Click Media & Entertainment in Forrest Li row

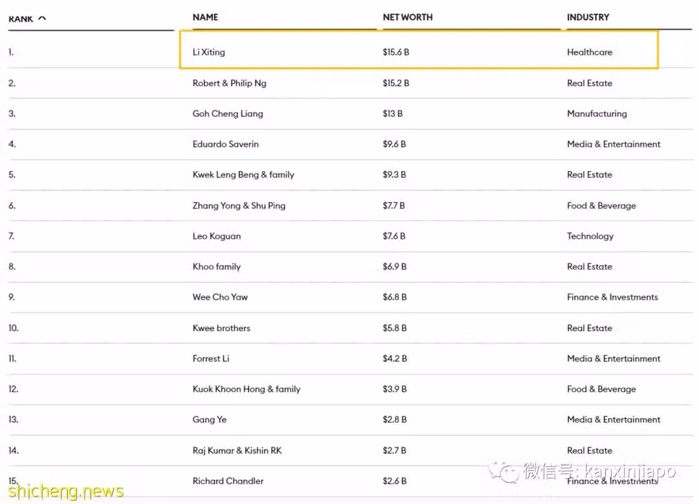[614, 359]
